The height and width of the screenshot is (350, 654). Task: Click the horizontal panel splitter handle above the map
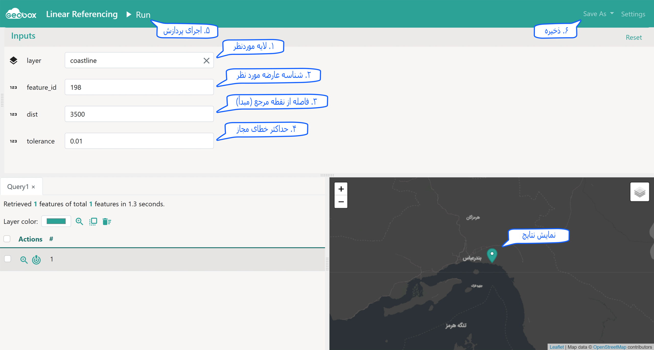click(x=327, y=175)
